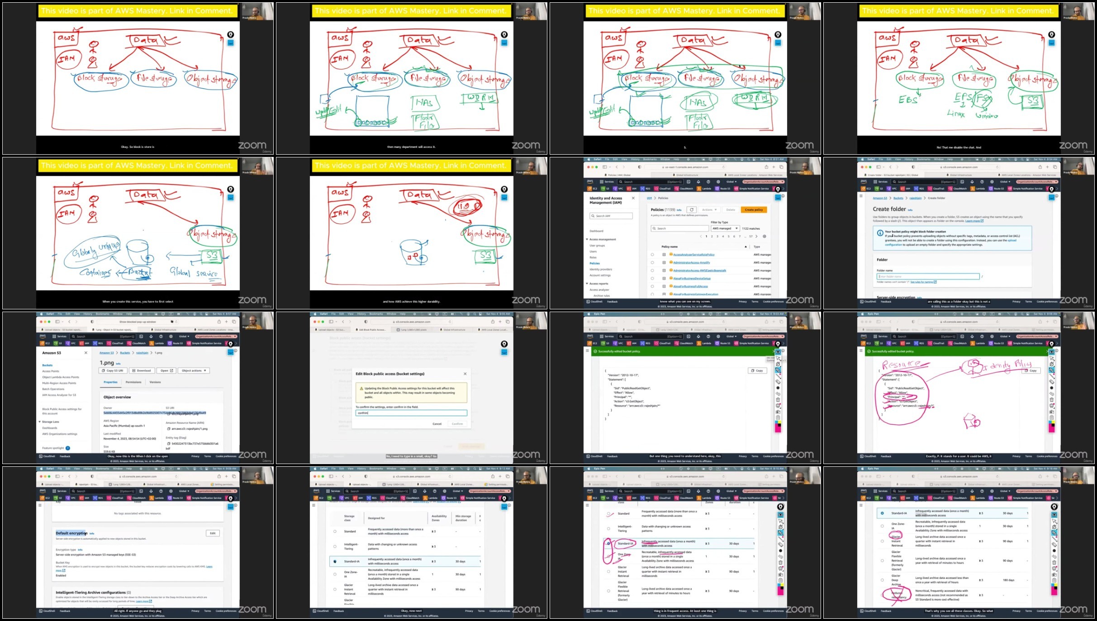Select the Epic Pen cursor tool in the plain JSON policy frame
This screenshot has height=621, width=1097.
click(778, 358)
